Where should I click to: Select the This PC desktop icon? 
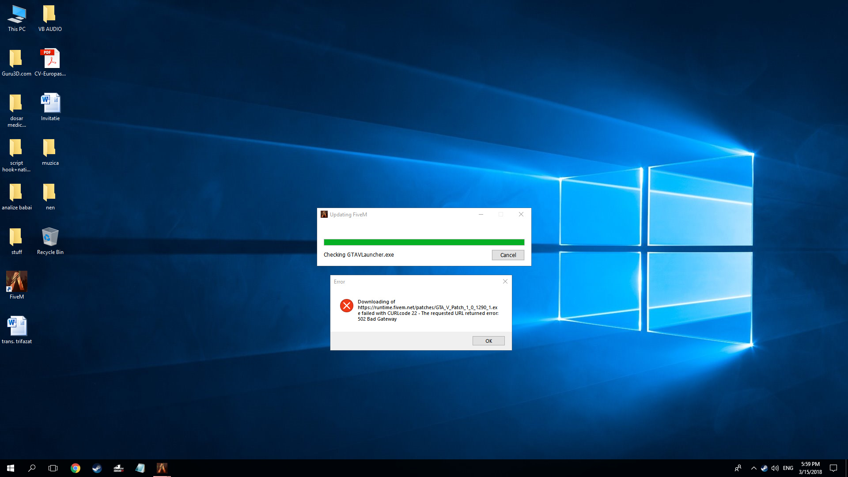[17, 19]
